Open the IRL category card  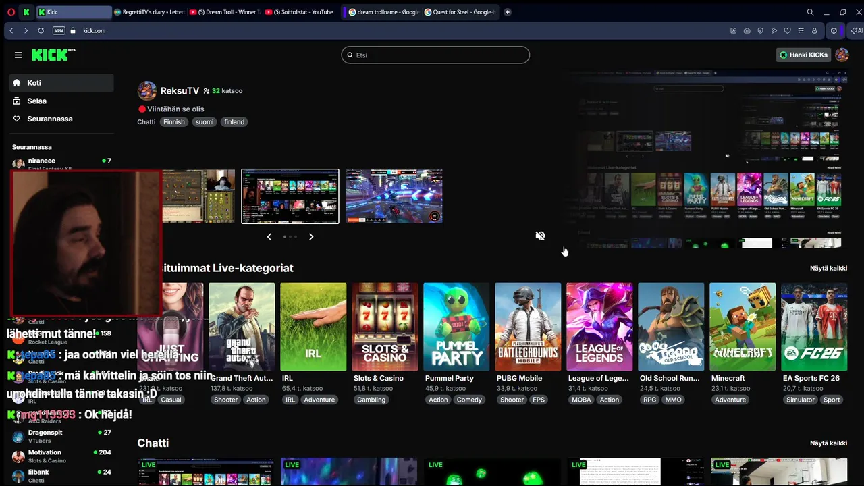313,327
